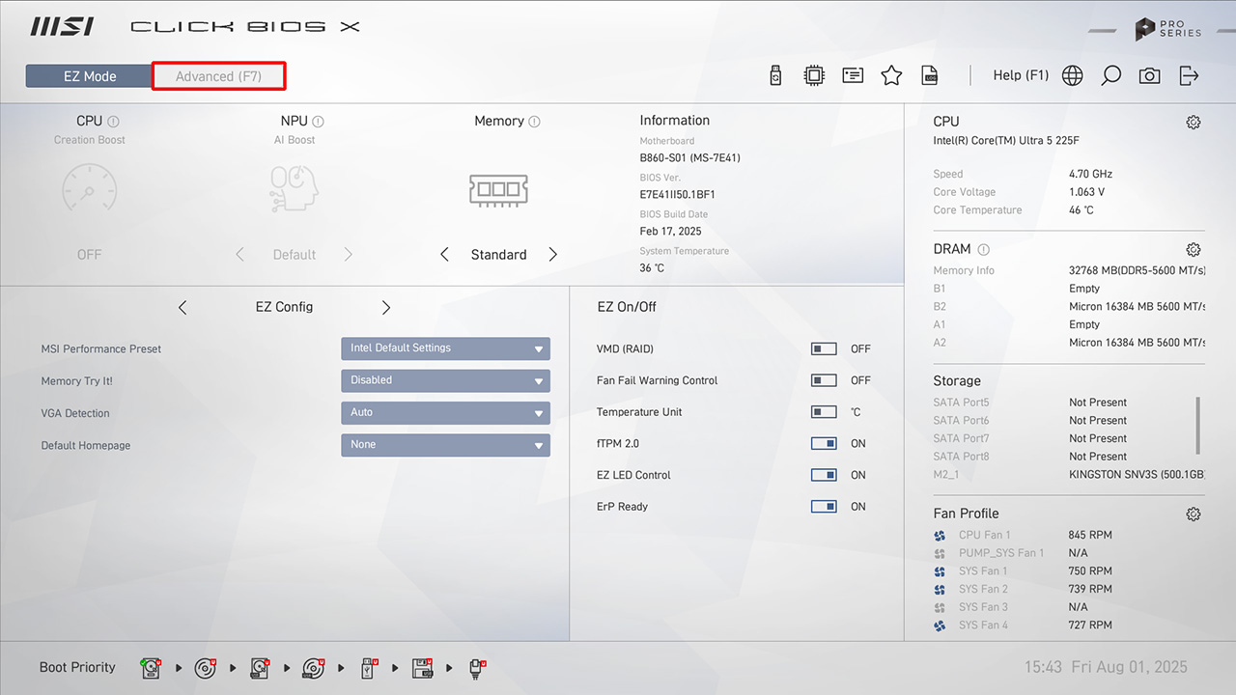Toggle fTPM 2.0 switch

coord(824,444)
